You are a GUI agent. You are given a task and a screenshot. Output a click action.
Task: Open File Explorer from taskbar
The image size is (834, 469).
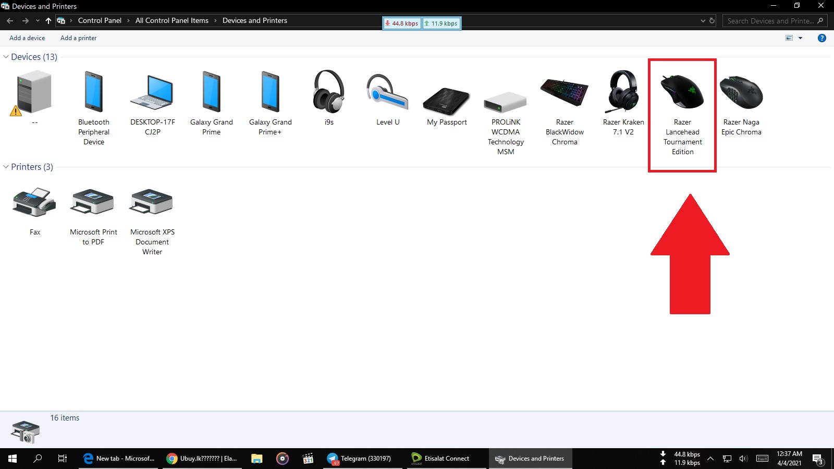(256, 459)
